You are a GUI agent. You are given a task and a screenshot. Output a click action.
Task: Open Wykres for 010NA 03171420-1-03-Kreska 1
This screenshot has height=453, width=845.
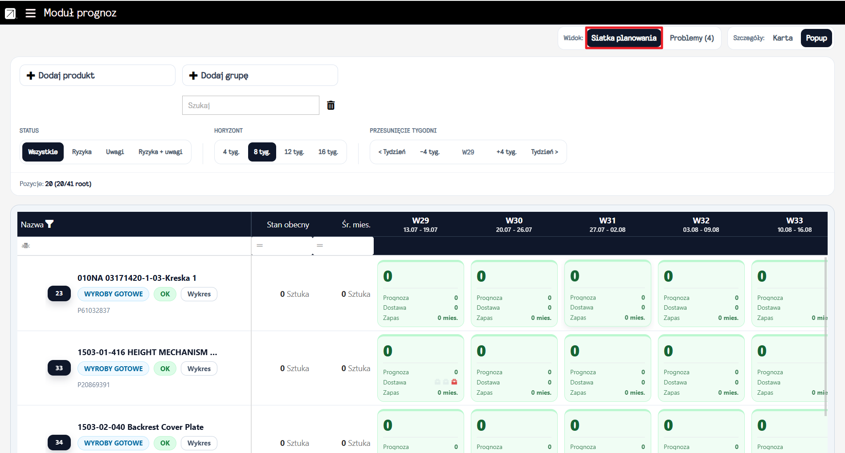coord(199,294)
